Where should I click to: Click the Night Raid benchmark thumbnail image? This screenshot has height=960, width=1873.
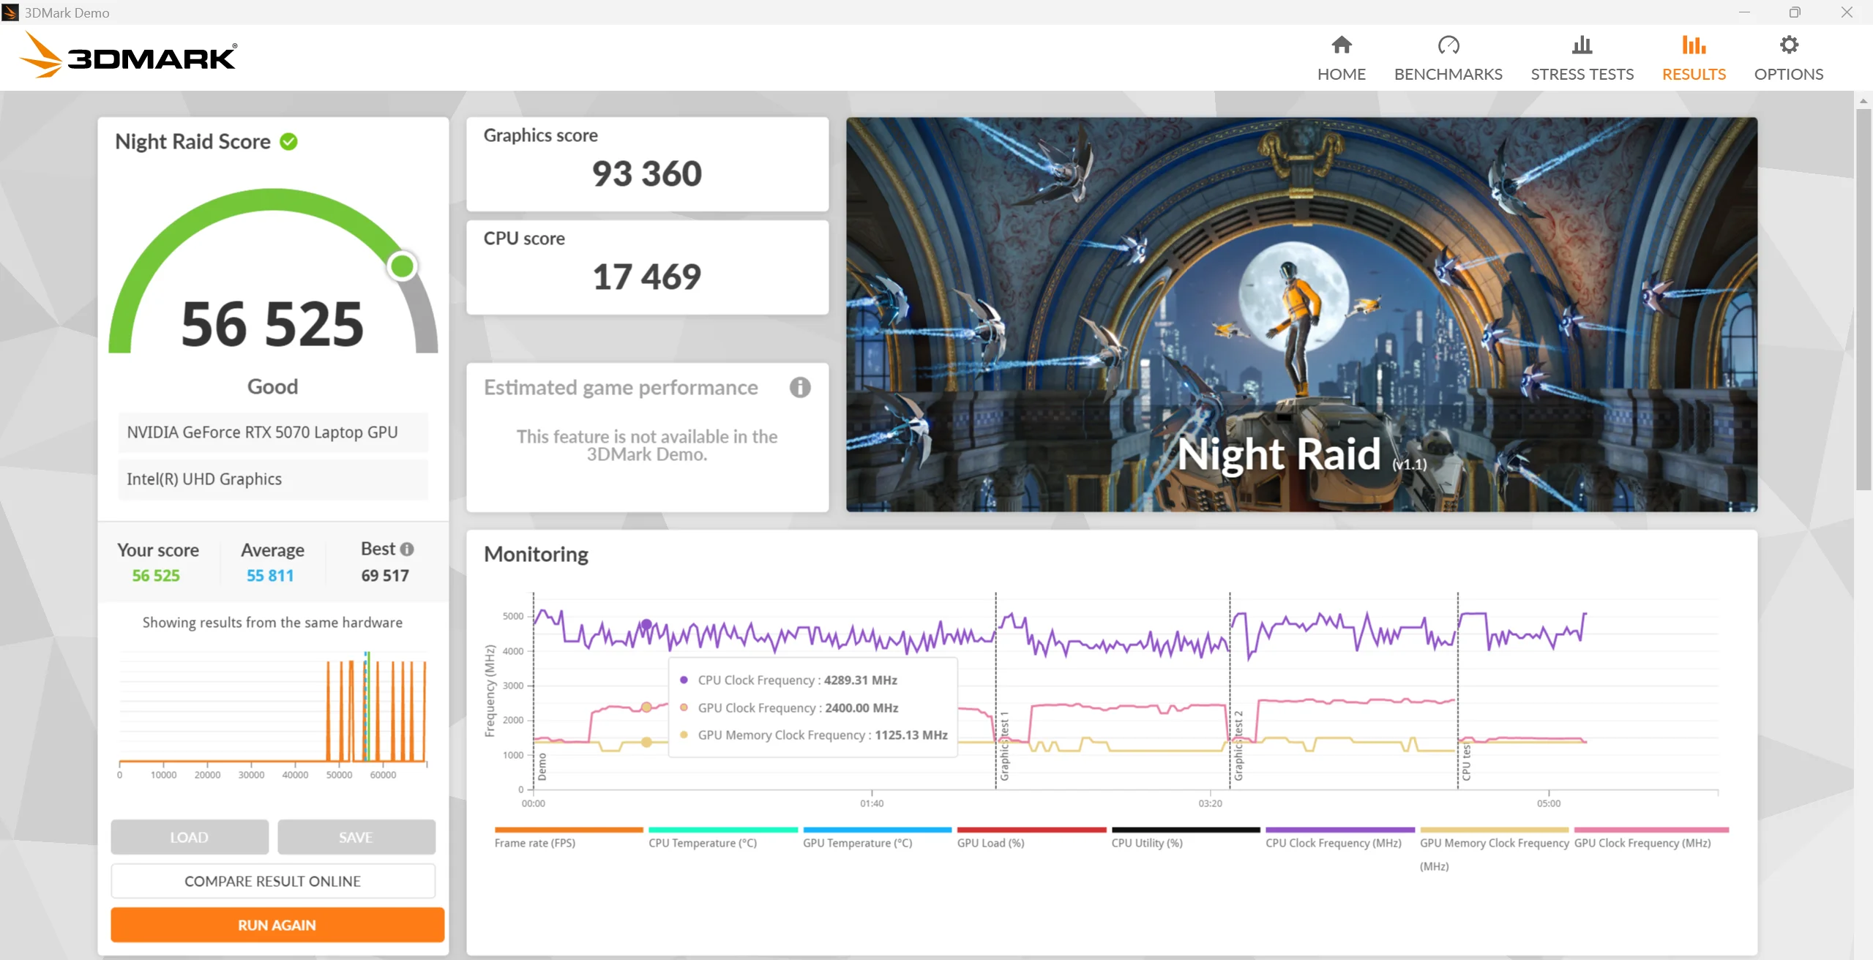(1301, 314)
